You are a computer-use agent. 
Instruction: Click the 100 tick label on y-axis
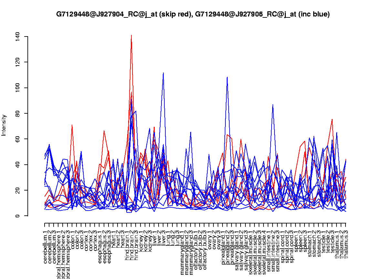click(x=17, y=88)
